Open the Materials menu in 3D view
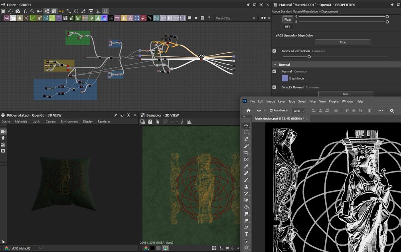The height and width of the screenshot is (252, 401). click(x=21, y=121)
